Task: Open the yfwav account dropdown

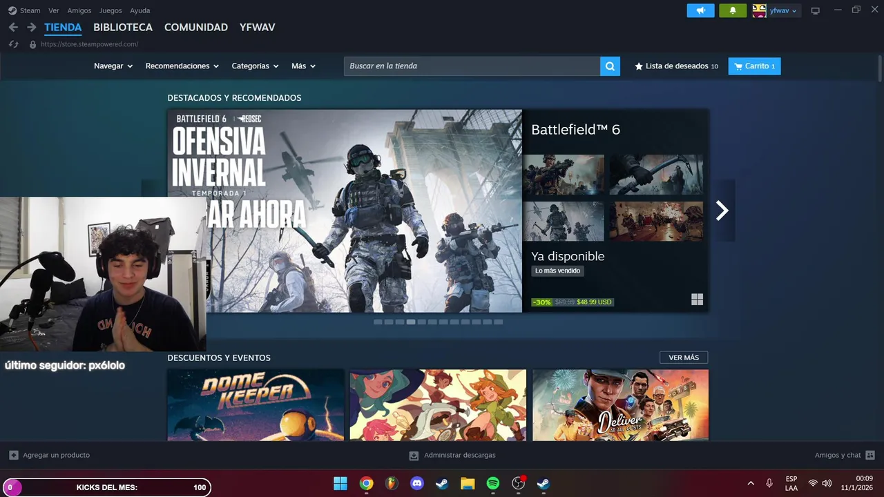Action: click(783, 10)
